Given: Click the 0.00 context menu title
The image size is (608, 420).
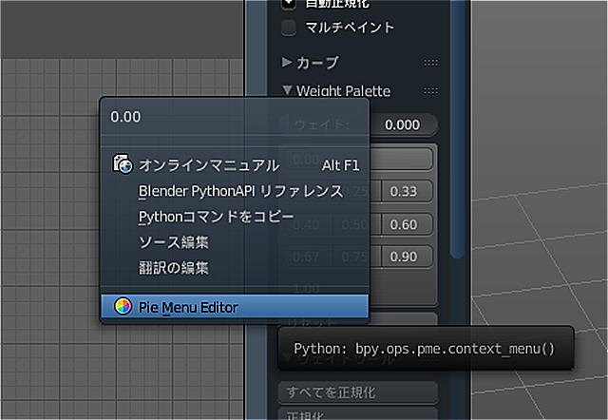Looking at the screenshot, I should (x=125, y=117).
